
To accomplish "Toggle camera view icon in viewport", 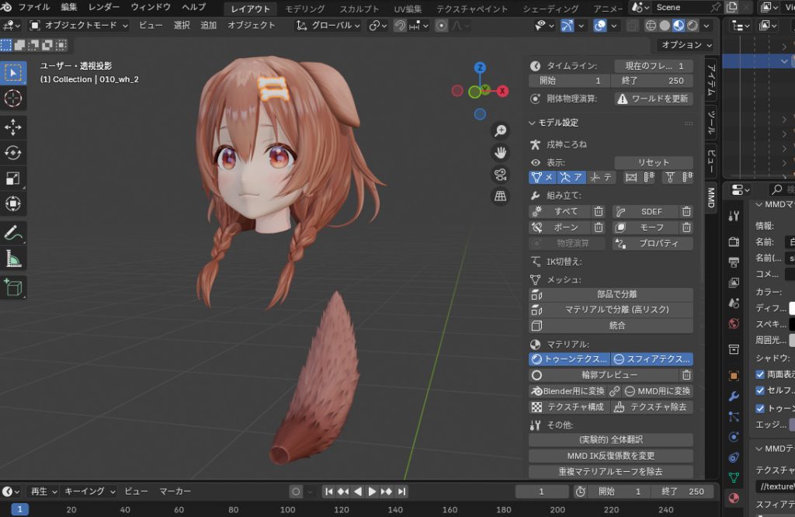I will click(501, 174).
